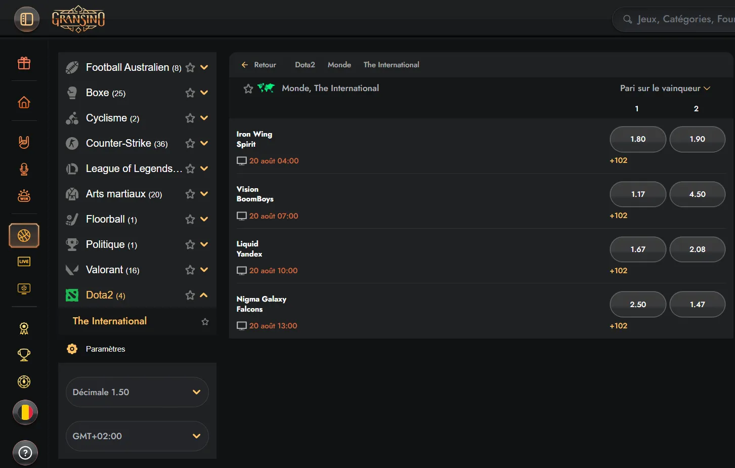Open Pari sur le vainqueur dropdown
This screenshot has height=468, width=735.
[665, 88]
